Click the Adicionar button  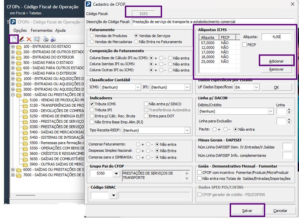click(276, 61)
